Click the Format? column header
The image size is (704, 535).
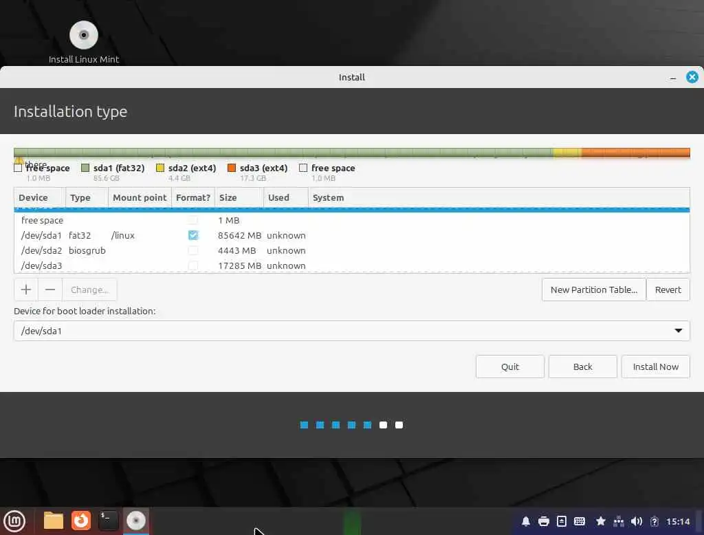coord(193,197)
